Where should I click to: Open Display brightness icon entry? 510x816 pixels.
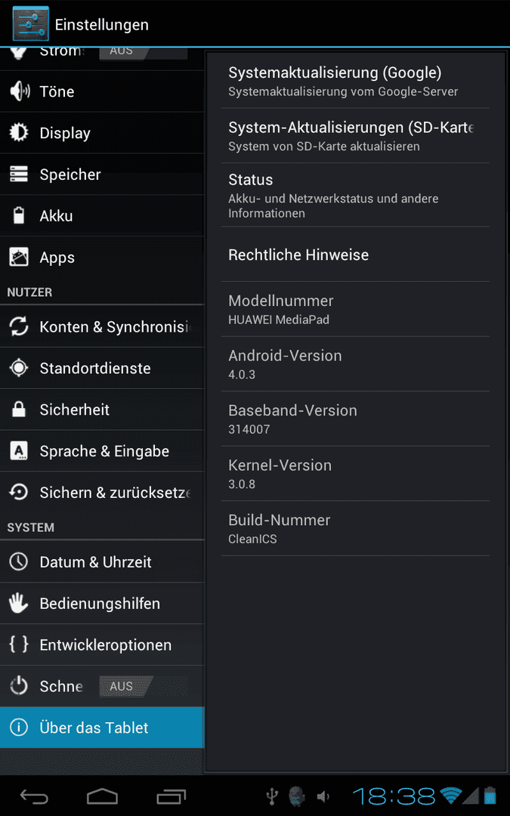[x=19, y=133]
